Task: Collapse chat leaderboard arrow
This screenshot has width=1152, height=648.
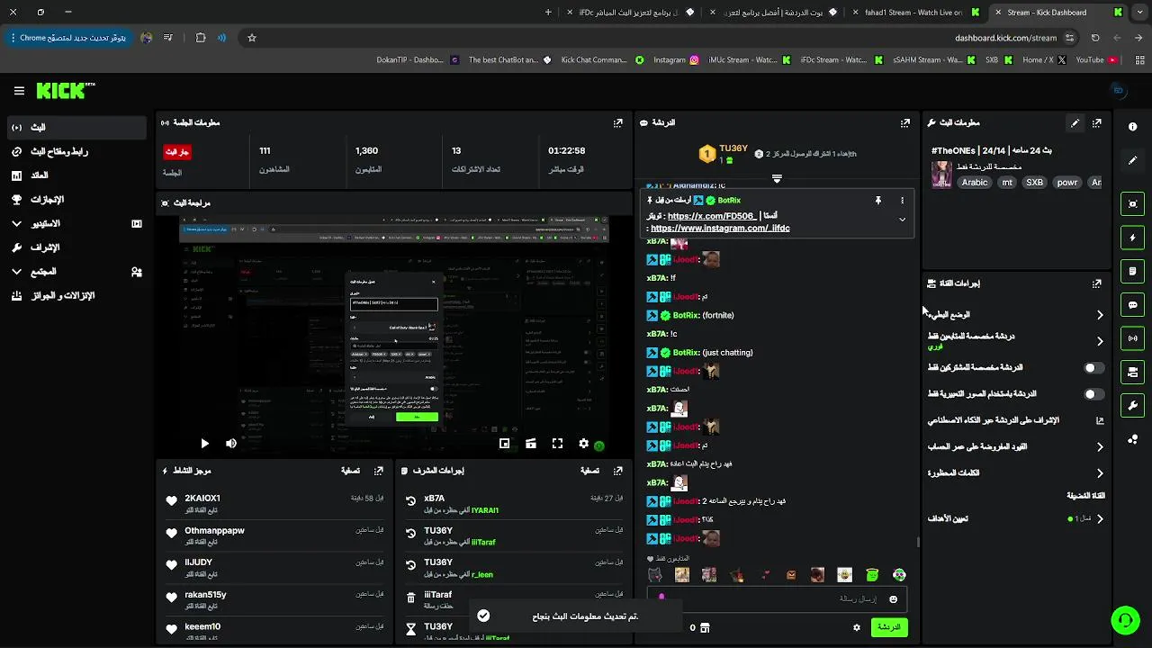Action: point(777,178)
